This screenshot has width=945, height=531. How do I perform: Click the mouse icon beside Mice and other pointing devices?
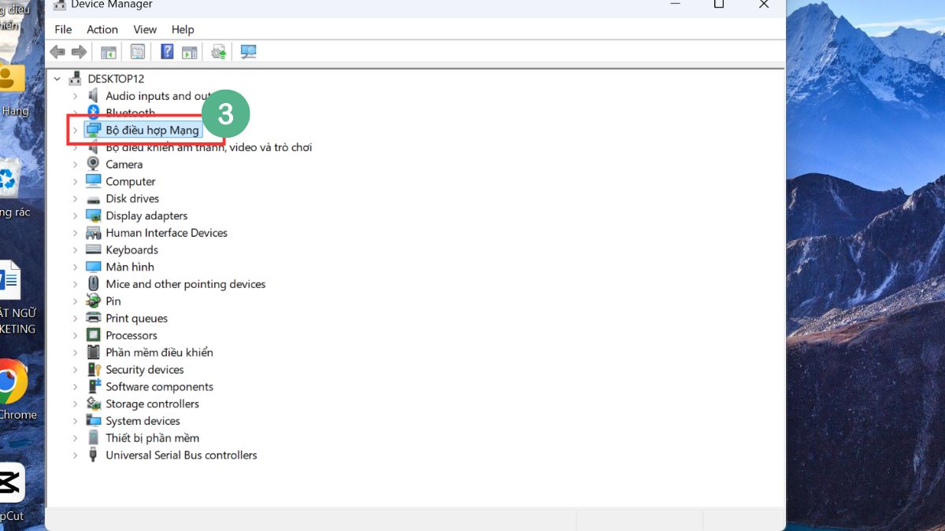[93, 284]
